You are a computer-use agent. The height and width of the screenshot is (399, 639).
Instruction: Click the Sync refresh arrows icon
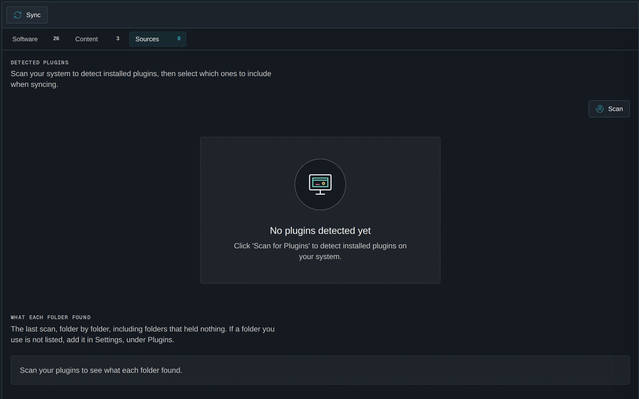[x=18, y=15]
